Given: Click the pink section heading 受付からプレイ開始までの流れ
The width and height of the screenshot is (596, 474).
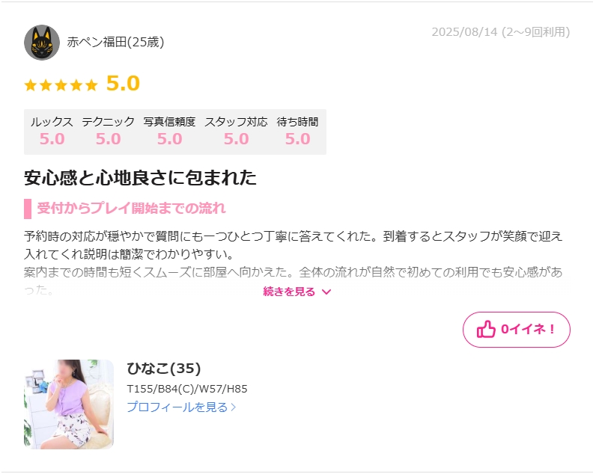Looking at the screenshot, I should coord(131,209).
